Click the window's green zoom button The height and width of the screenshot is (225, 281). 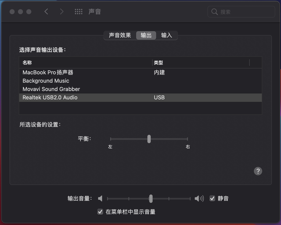point(29,12)
